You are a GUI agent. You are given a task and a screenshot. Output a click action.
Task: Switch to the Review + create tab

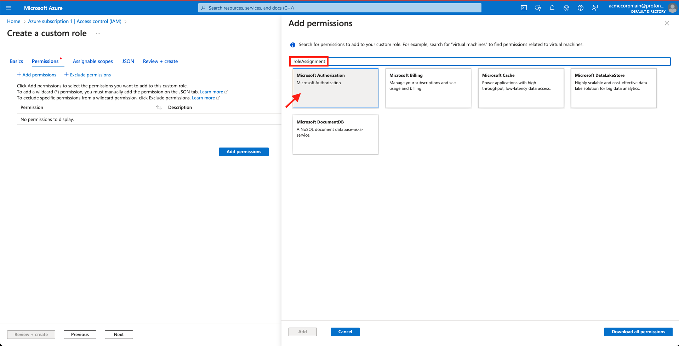click(160, 61)
